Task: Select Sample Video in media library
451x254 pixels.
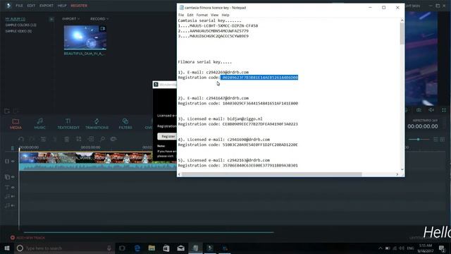Action: (x=18, y=31)
